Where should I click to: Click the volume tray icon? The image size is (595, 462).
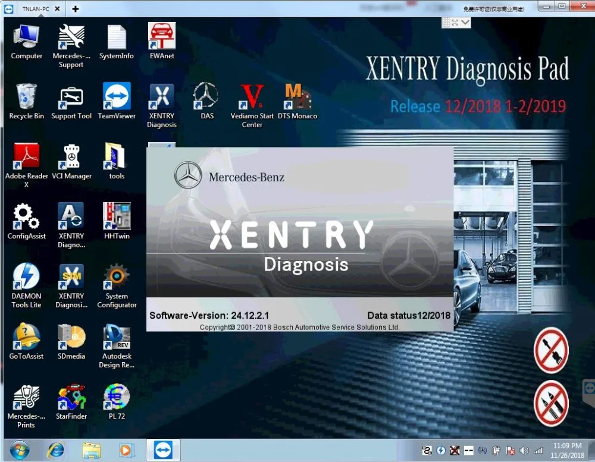(x=524, y=451)
